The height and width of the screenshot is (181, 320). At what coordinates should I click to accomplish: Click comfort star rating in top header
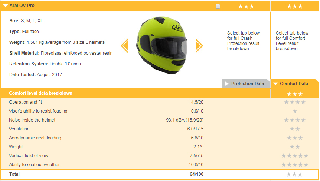tap(295, 6)
